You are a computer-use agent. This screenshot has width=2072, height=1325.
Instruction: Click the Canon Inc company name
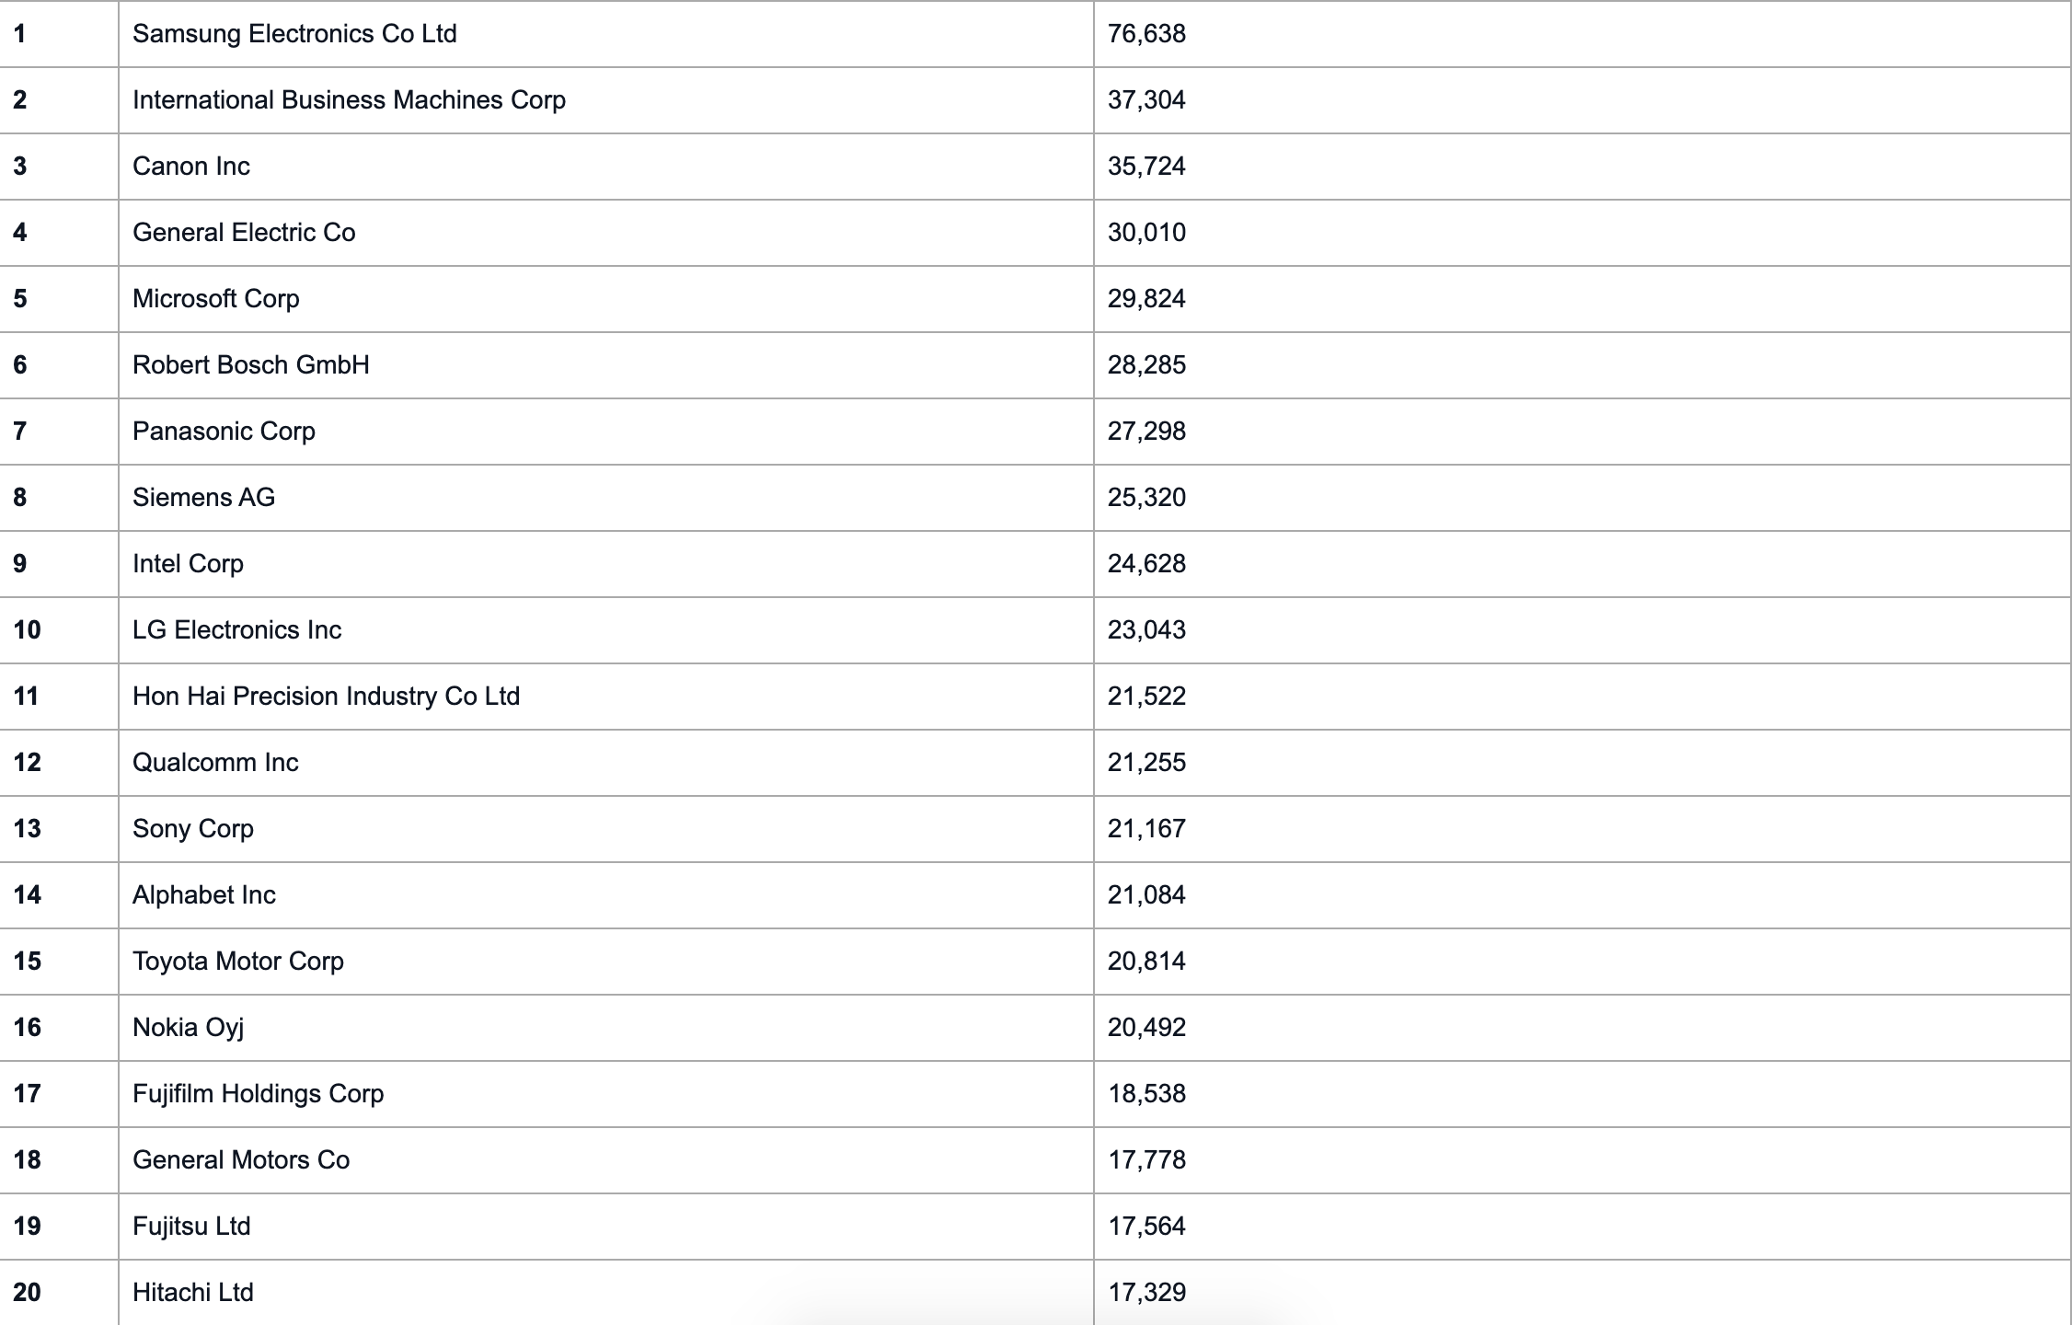[191, 167]
